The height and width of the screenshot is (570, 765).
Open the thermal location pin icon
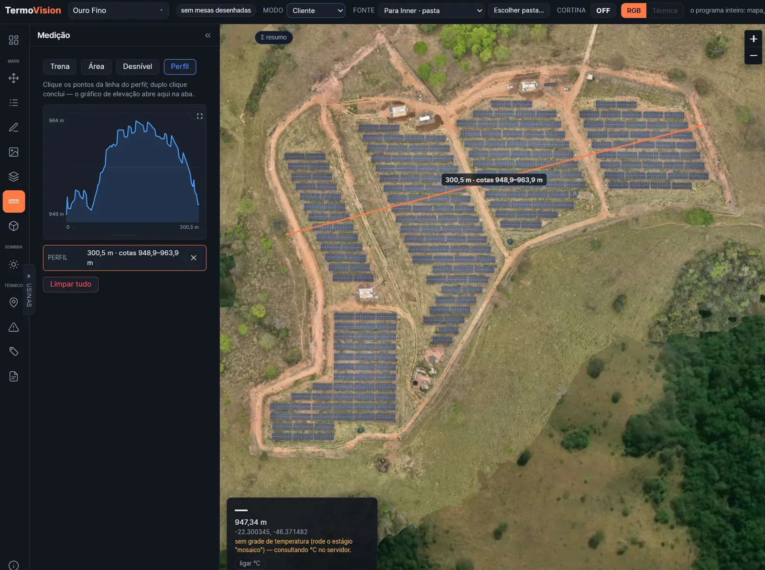pyautogui.click(x=13, y=302)
